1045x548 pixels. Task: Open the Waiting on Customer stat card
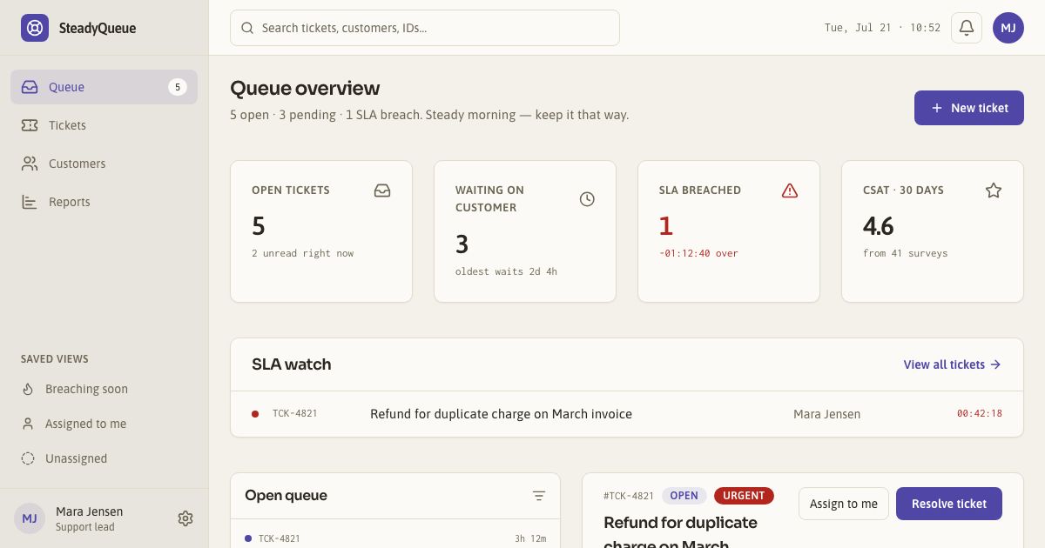point(525,231)
